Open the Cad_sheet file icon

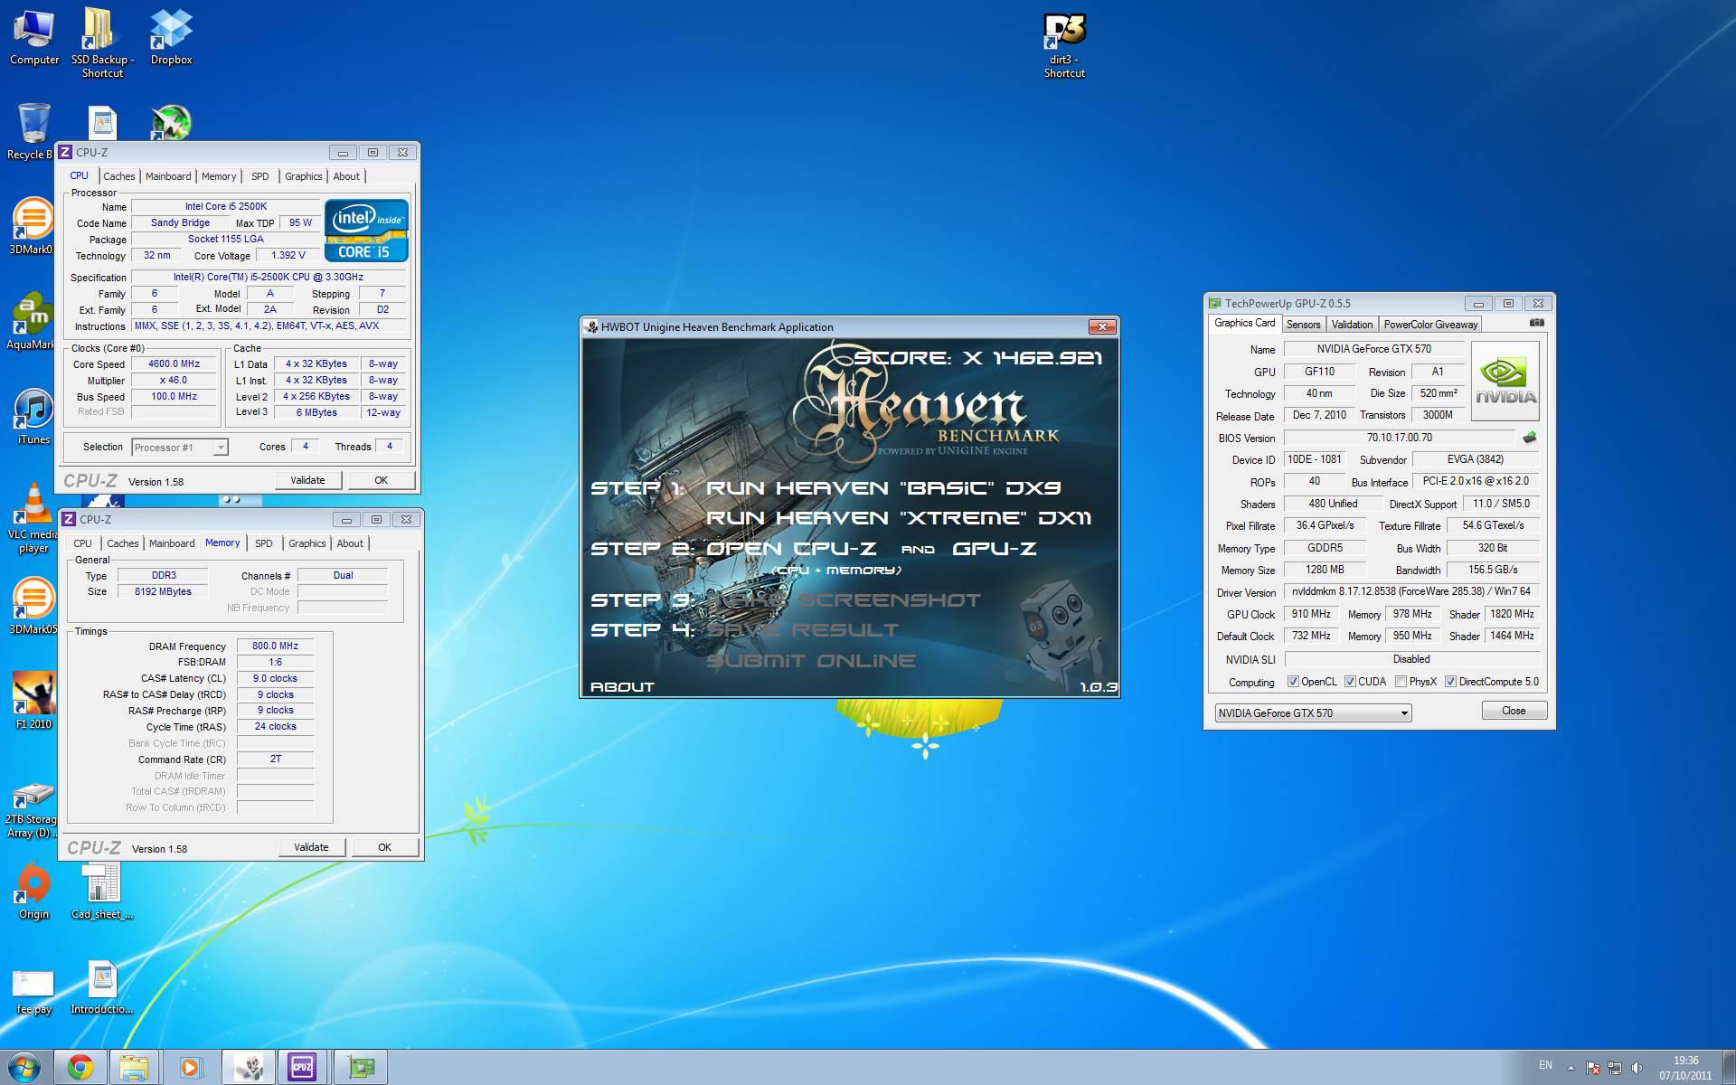[101, 891]
